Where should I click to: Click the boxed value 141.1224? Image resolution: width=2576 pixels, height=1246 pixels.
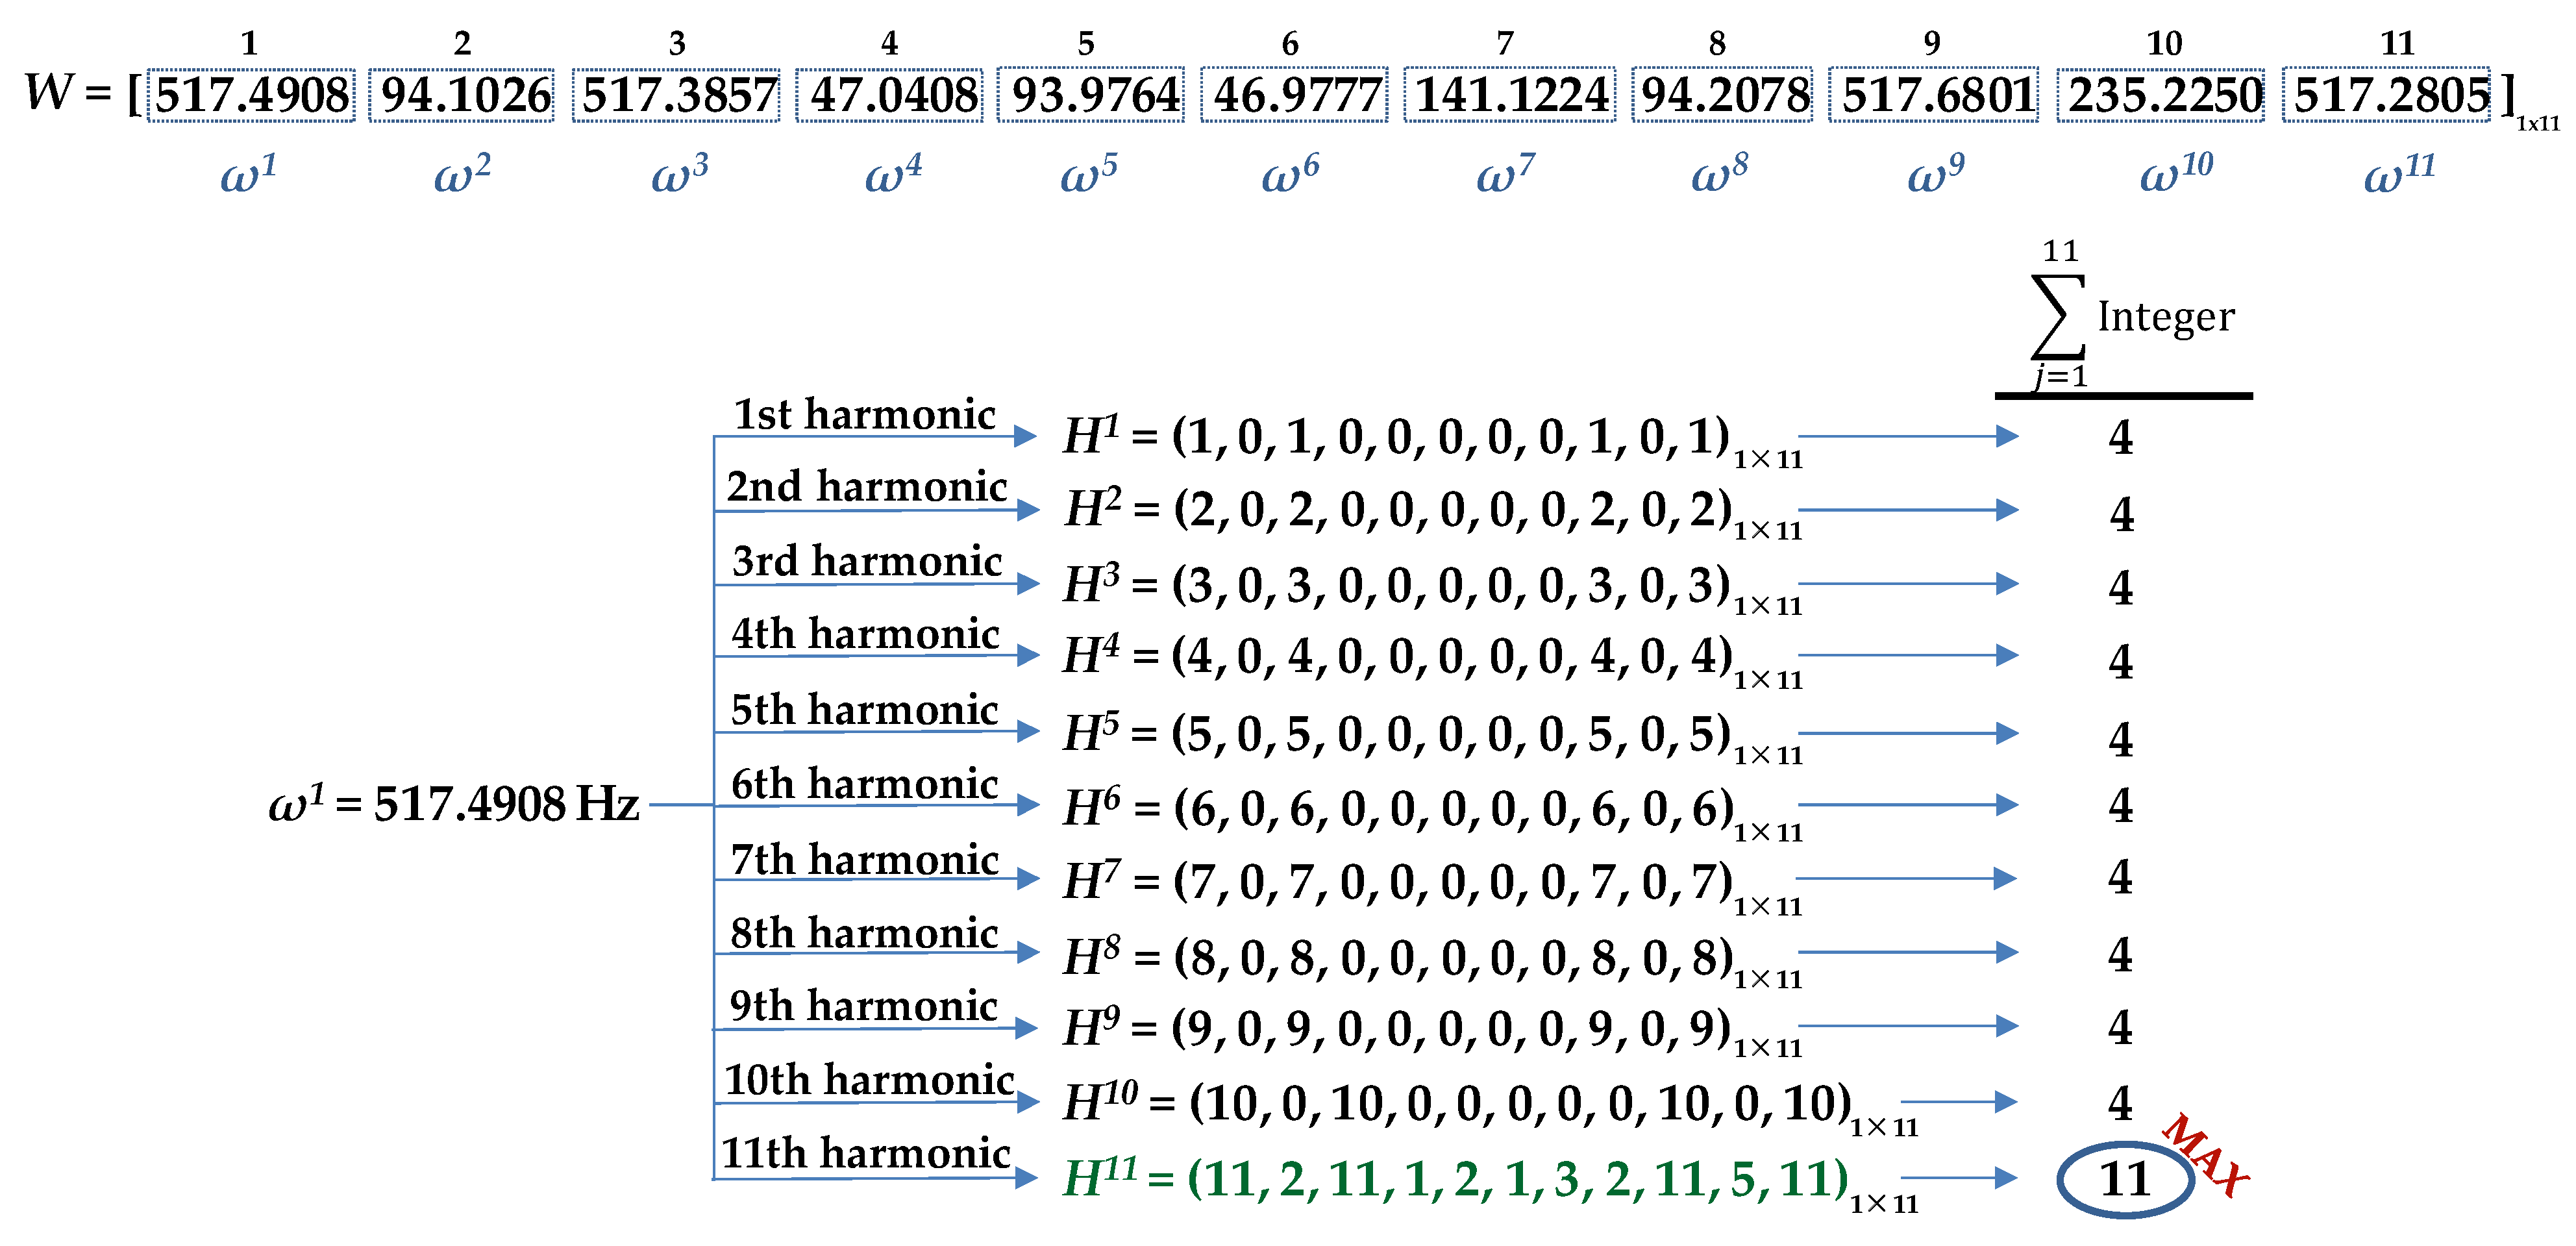[x=1510, y=95]
